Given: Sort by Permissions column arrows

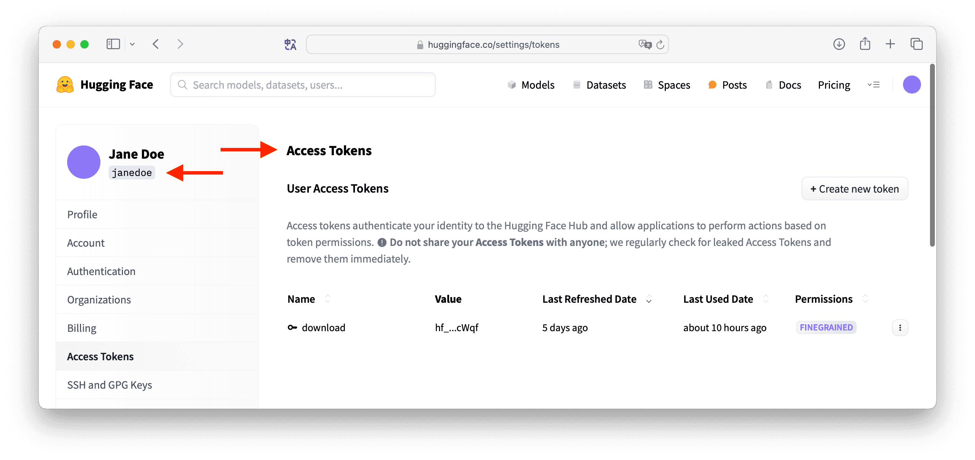Looking at the screenshot, I should pos(865,299).
